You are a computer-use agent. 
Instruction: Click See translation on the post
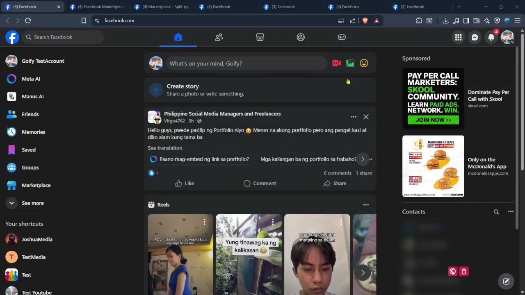tap(165, 148)
